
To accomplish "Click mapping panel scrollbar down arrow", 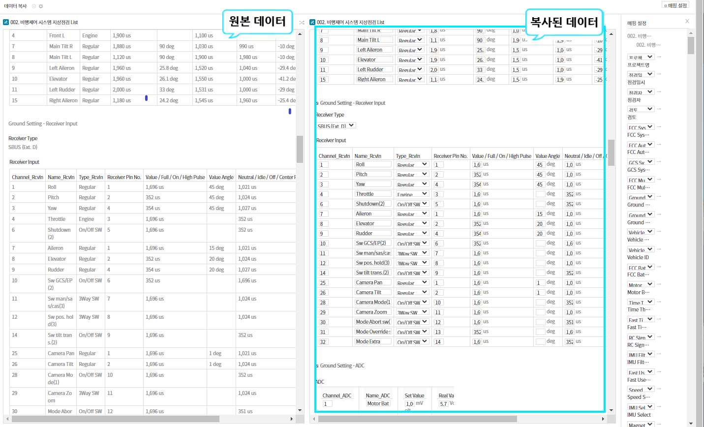I will pos(691,423).
